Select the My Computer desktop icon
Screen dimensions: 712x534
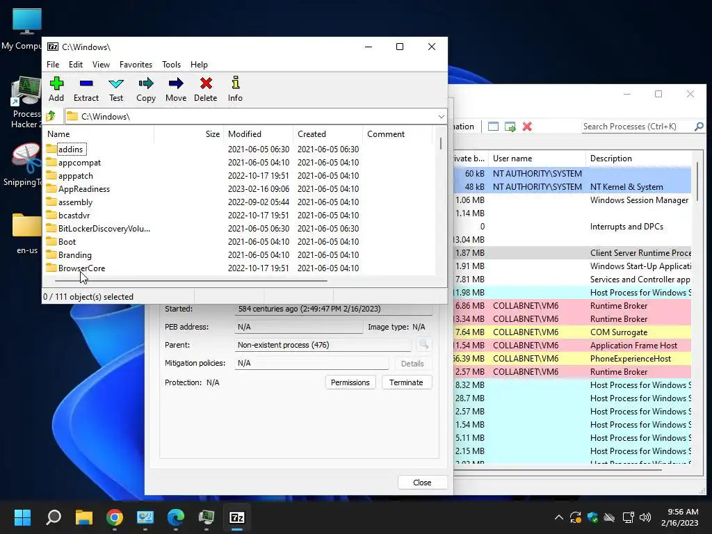click(22, 29)
